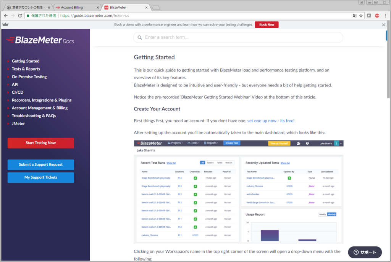Expand the JMeter sidebar section

pyautogui.click(x=18, y=123)
